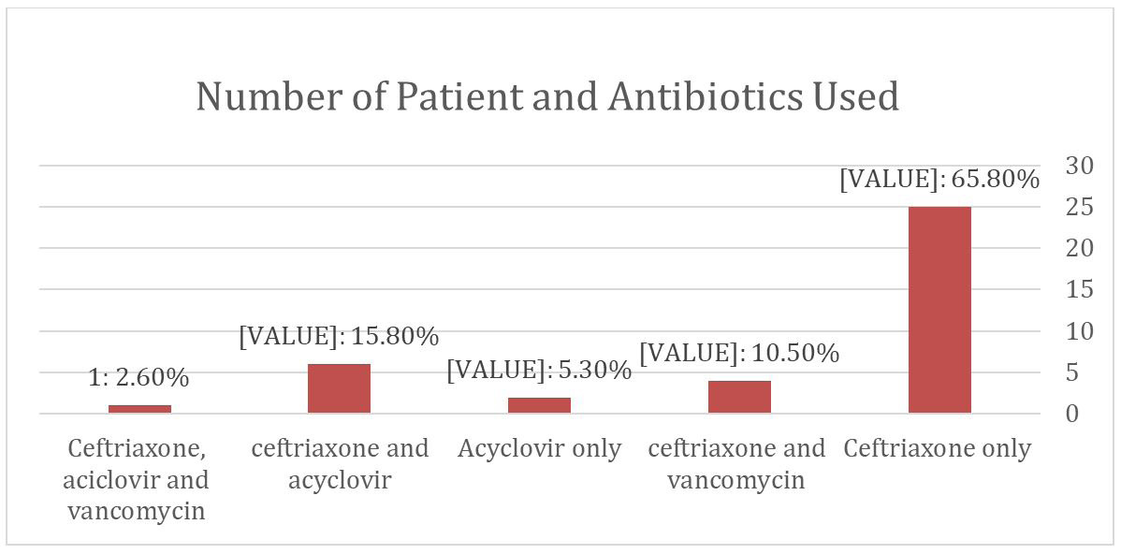1121x554 pixels.
Task: Click the 5.30% data label
Action: pos(539,370)
